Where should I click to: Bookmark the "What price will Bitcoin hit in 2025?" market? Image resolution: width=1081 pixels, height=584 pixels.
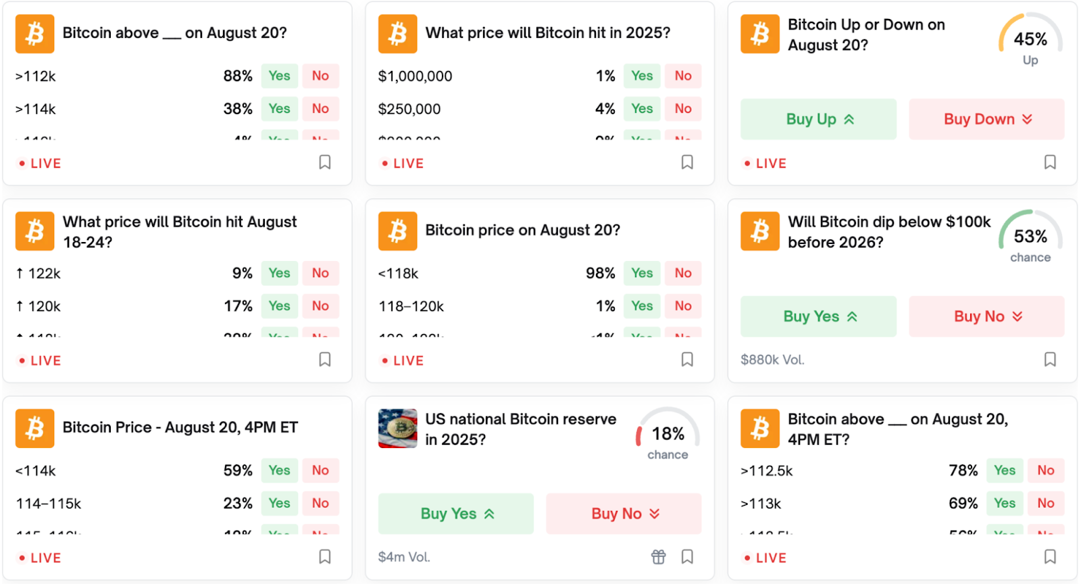pyautogui.click(x=687, y=162)
